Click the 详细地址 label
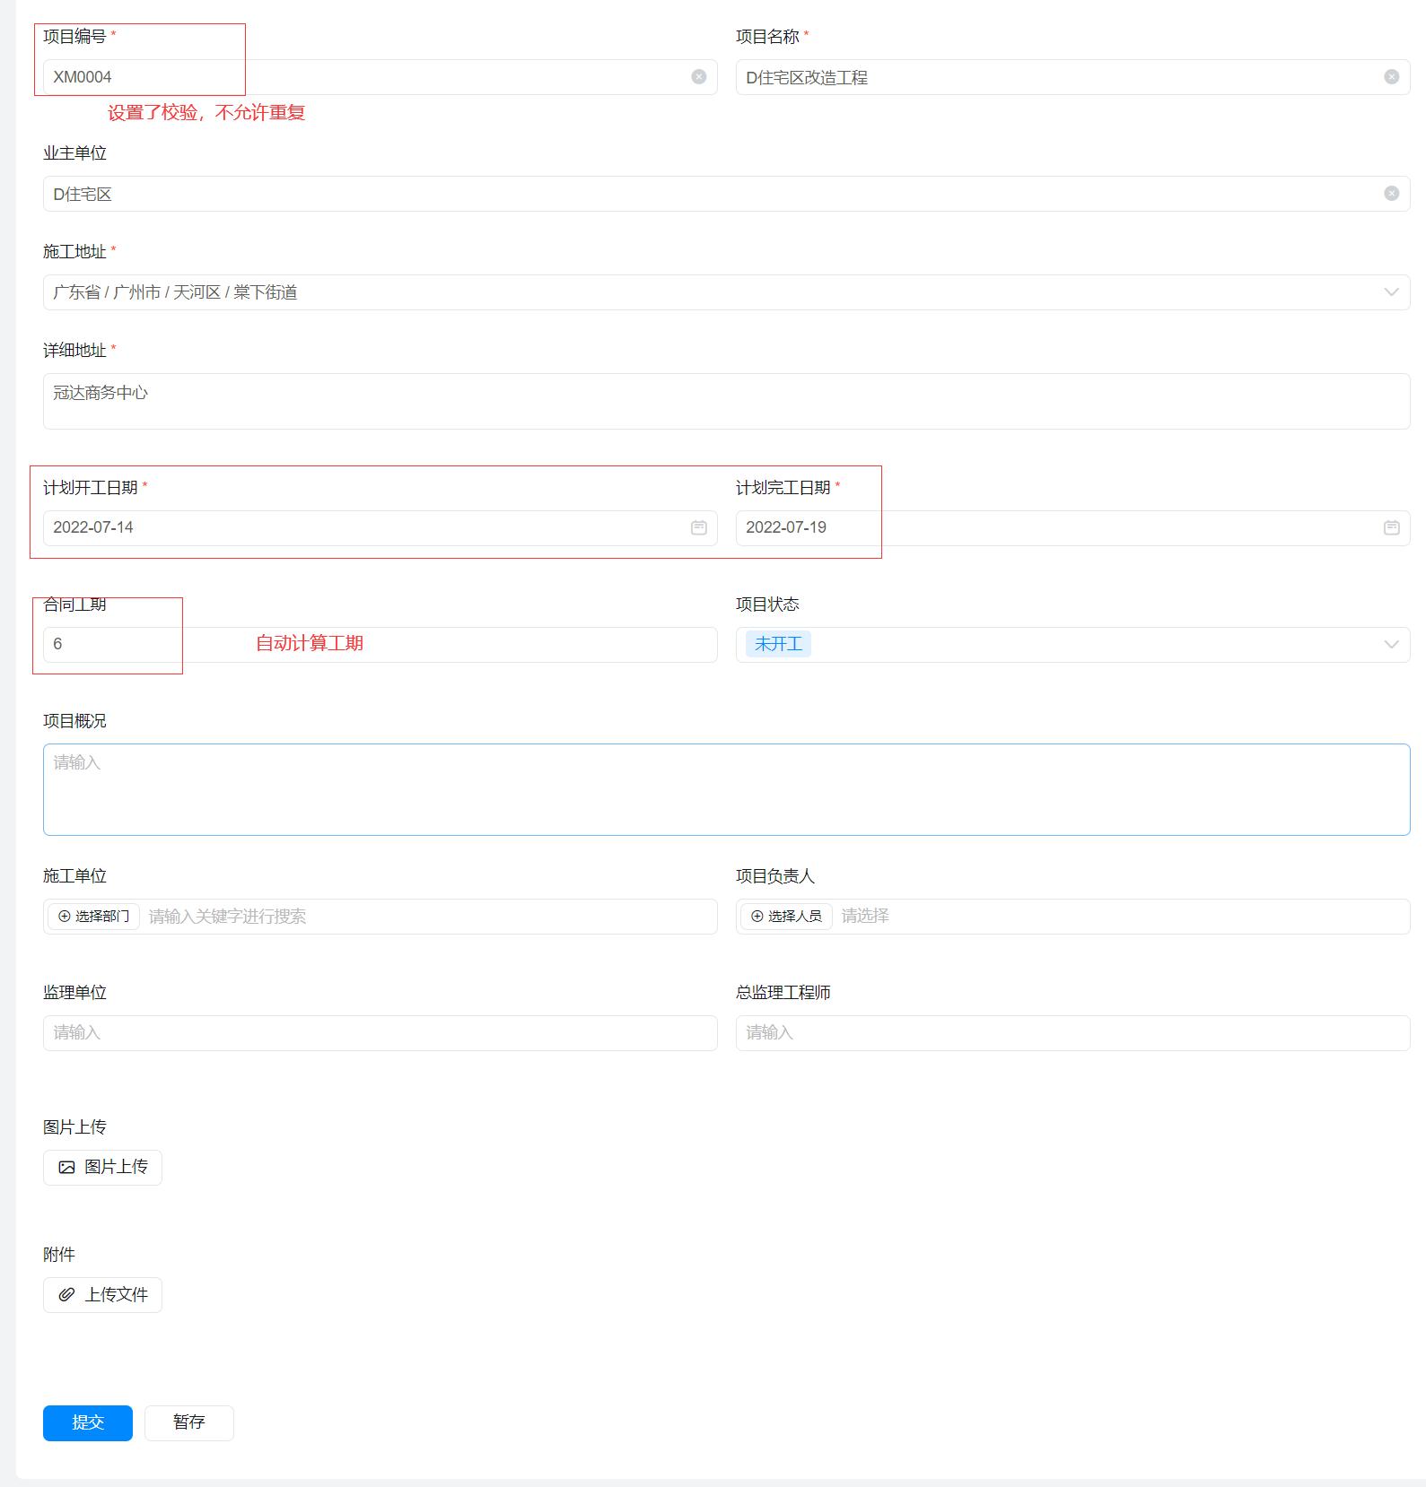 (74, 351)
